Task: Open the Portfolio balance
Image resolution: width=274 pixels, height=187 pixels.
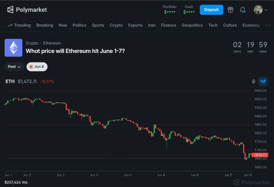Action: (170, 10)
